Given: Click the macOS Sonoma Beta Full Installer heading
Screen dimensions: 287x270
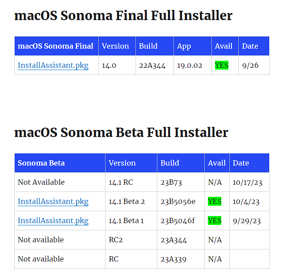Looking at the screenshot, I should [x=121, y=133].
